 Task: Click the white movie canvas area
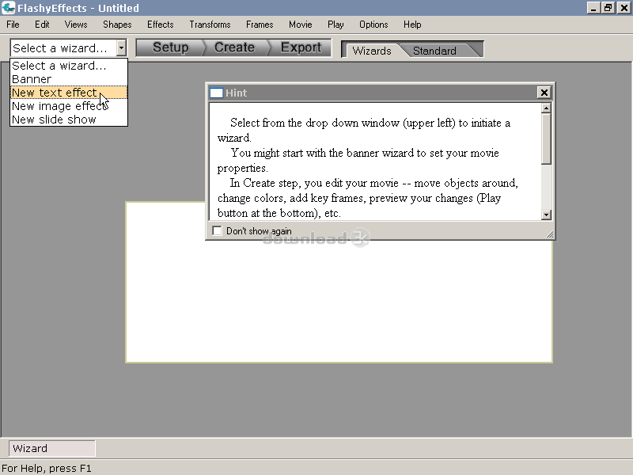tap(339, 301)
